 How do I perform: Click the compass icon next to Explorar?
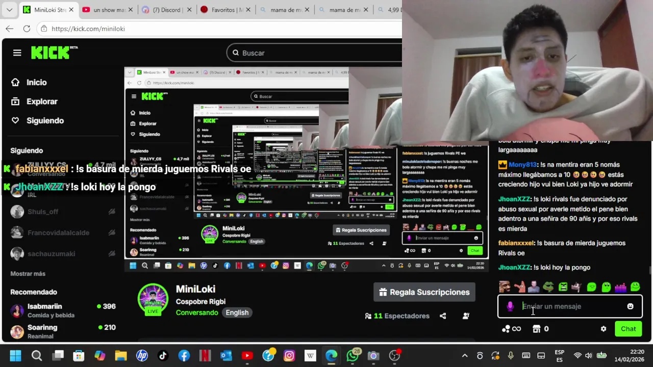(15, 101)
